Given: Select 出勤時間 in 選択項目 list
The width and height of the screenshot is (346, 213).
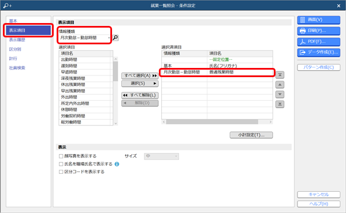Looking at the screenshot, I should (x=85, y=59).
